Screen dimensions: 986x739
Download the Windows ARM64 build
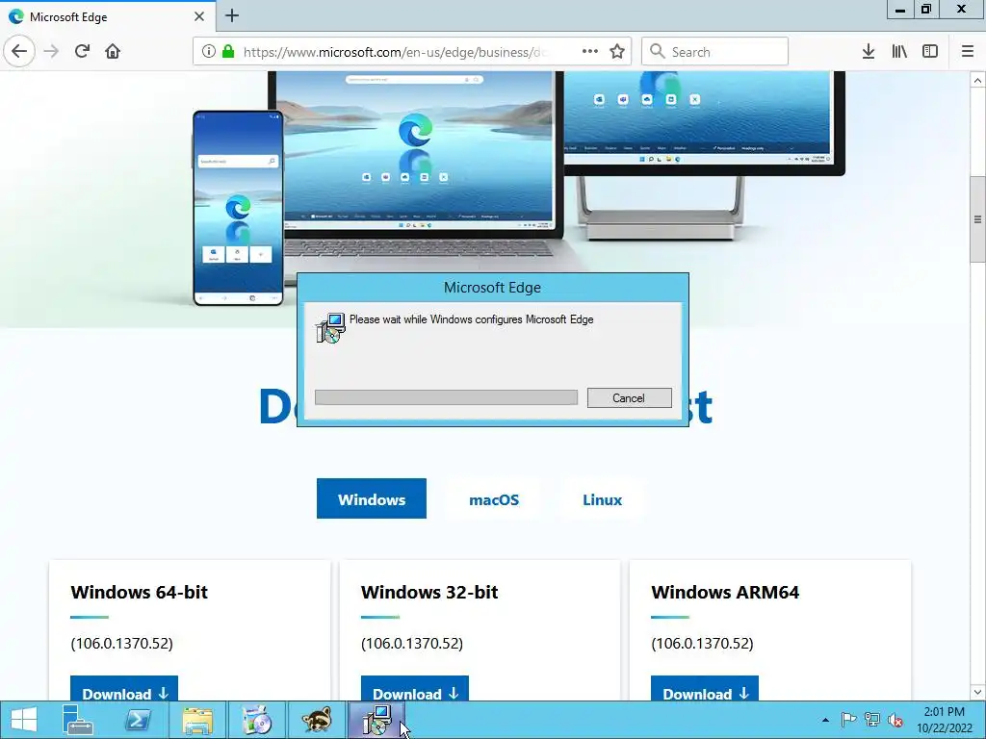click(x=704, y=690)
